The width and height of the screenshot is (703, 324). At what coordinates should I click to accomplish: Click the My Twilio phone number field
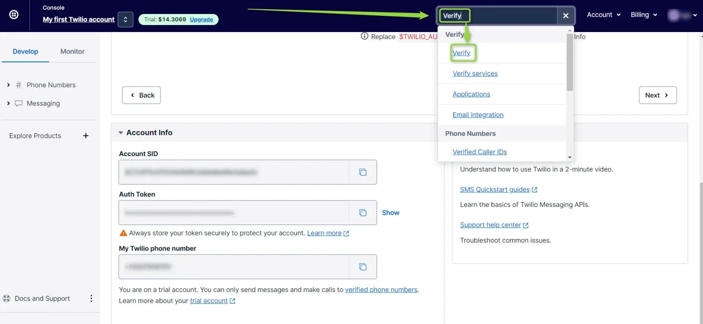pyautogui.click(x=234, y=267)
